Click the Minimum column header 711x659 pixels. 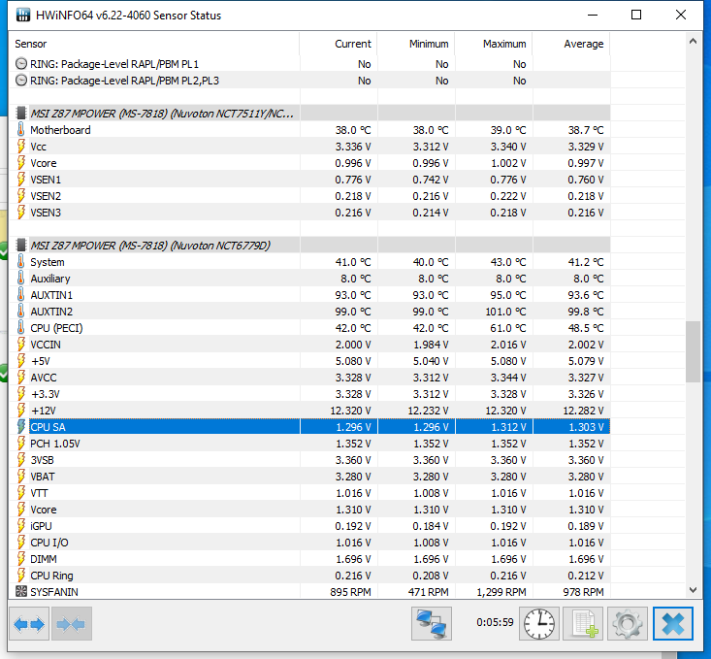pos(416,44)
